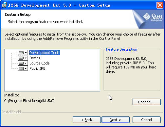Image resolution: width=165 pixels, height=127 pixels.
Task: Go to the previous step with Back
Action: [87, 120]
